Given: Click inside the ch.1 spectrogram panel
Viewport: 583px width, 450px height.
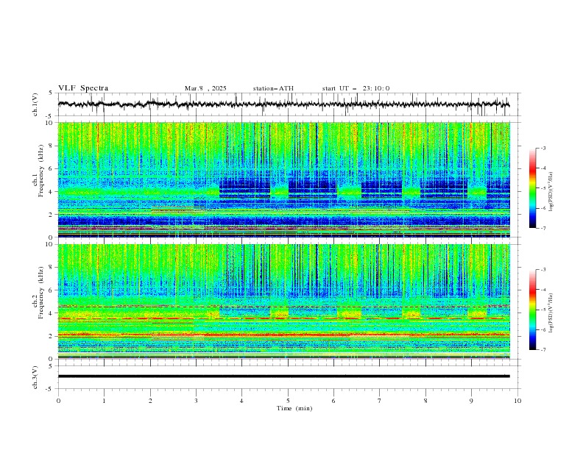Looking at the screenshot, I should (283, 179).
